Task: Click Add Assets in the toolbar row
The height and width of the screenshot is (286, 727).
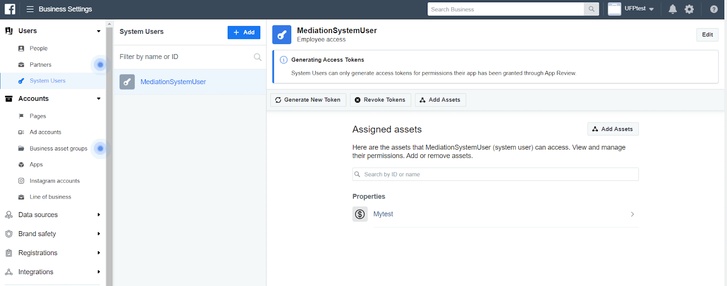Action: coord(440,100)
